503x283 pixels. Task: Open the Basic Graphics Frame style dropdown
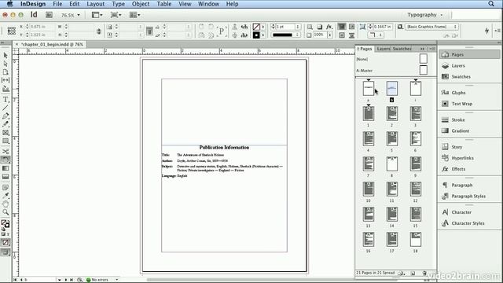[431, 27]
